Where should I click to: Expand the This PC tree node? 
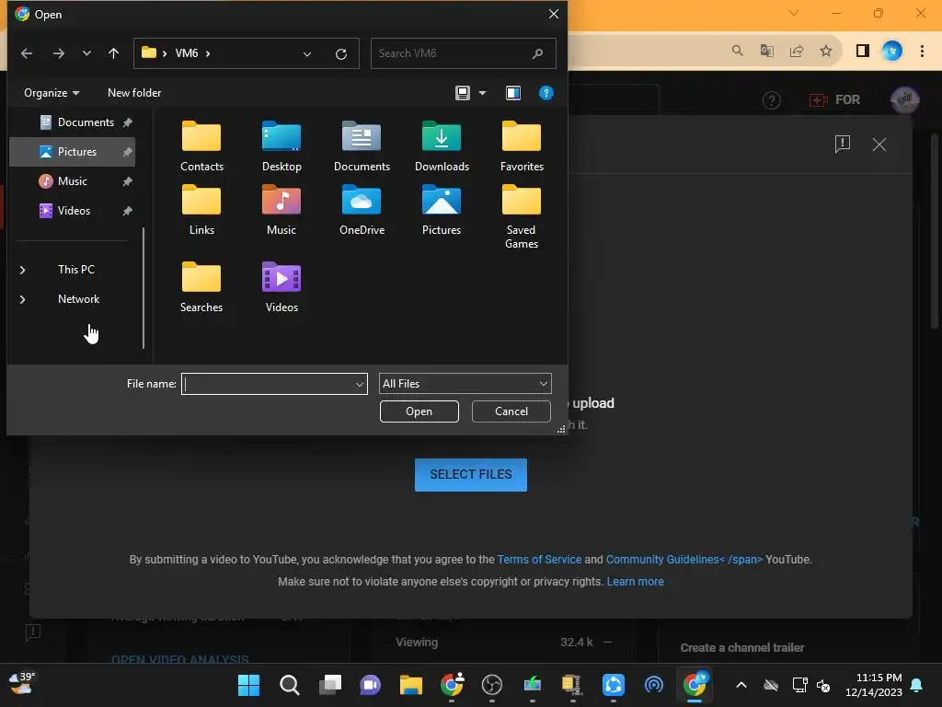22,270
